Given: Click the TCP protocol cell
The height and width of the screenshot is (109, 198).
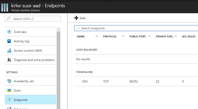Looking at the screenshot, I should click(x=106, y=81).
